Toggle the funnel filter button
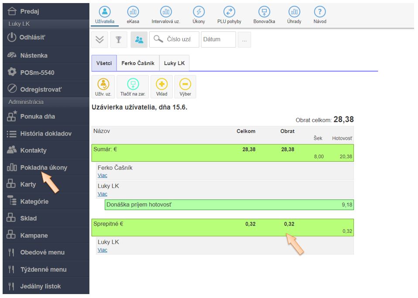The height and width of the screenshot is (298, 418). click(x=118, y=40)
